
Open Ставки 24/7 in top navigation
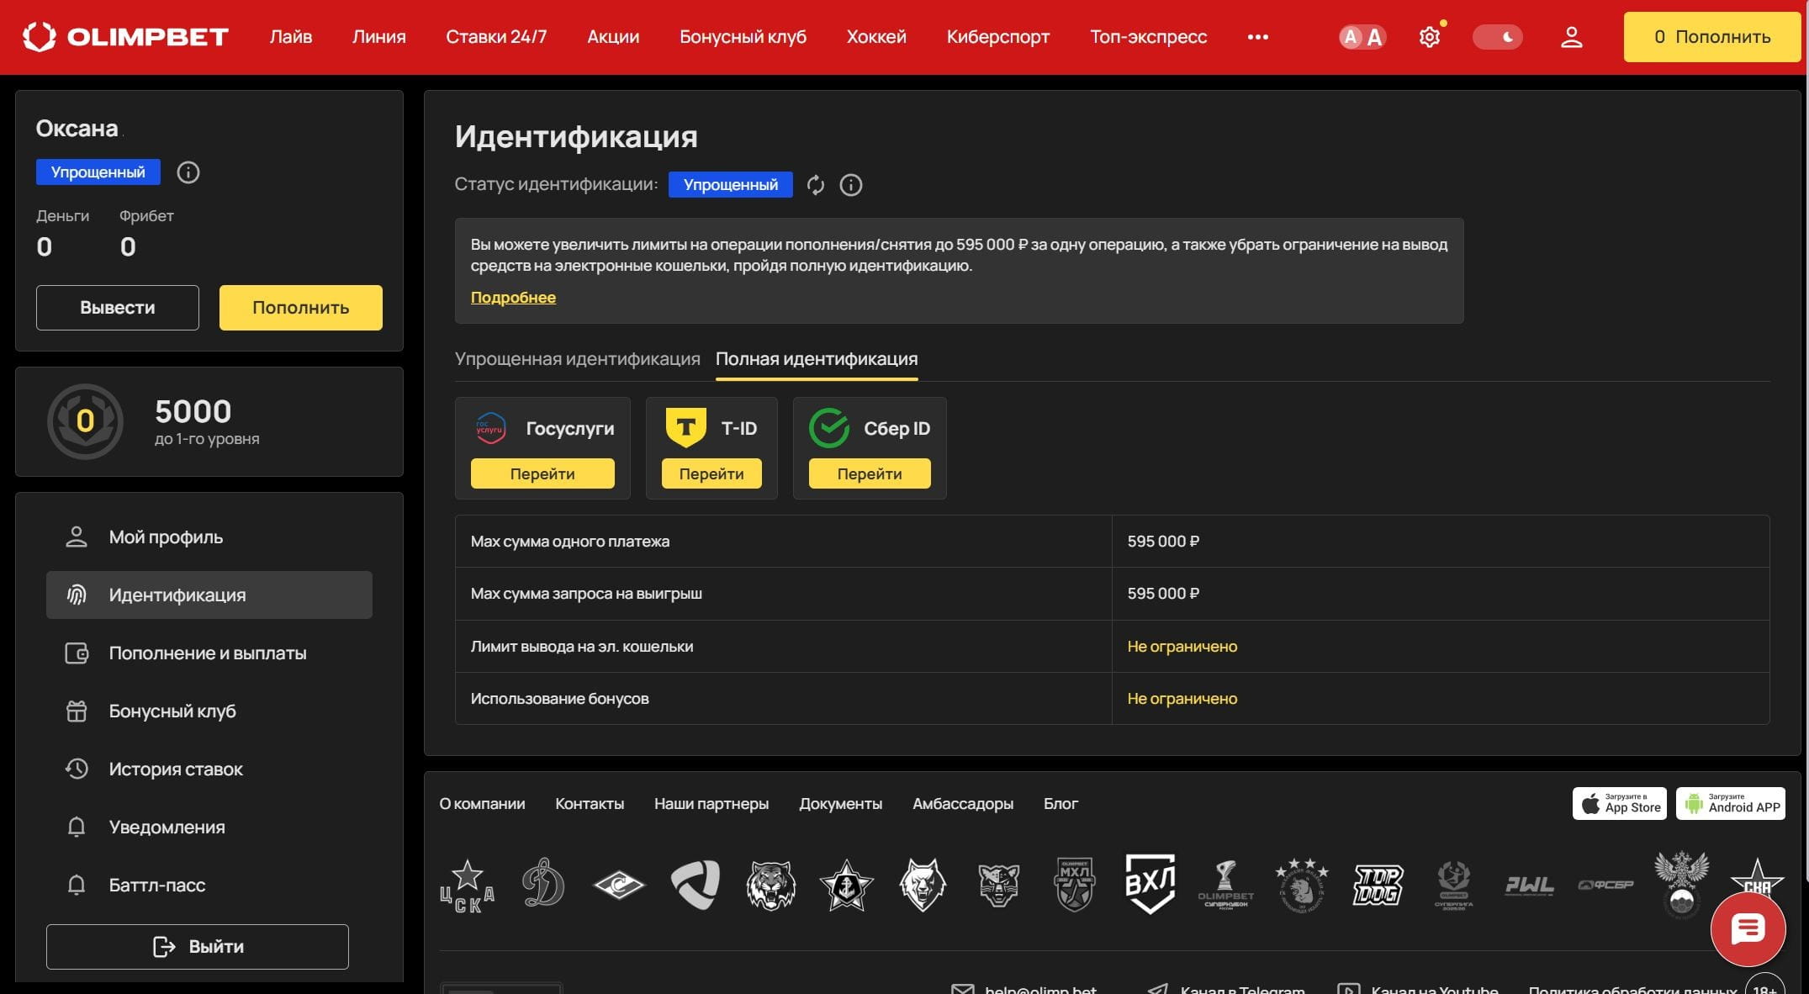[496, 37]
